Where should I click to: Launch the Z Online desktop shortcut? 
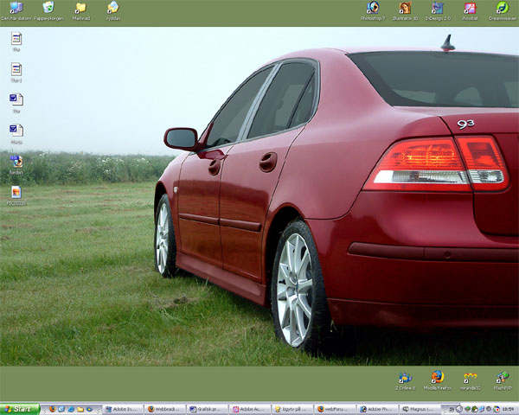point(405,381)
